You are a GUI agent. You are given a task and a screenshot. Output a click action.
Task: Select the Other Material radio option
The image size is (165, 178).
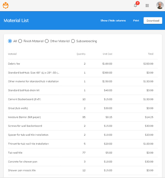[47, 41]
